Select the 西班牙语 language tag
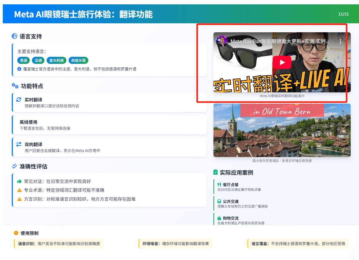359x260 pixels. (78, 61)
